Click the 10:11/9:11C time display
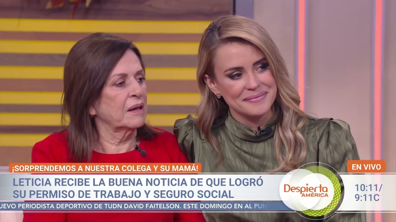The height and width of the screenshot is (222, 396). click(368, 192)
